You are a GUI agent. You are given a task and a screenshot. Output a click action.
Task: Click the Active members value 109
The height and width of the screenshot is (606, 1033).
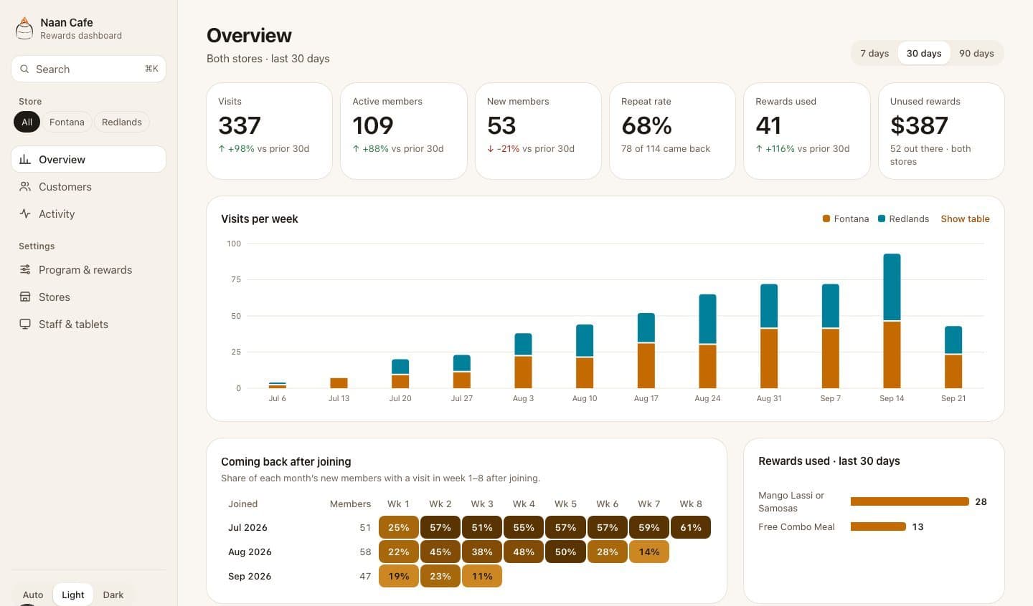tap(373, 125)
